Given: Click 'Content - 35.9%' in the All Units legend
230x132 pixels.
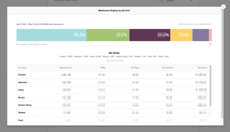Looking at the screenshot, I should point(66,57).
